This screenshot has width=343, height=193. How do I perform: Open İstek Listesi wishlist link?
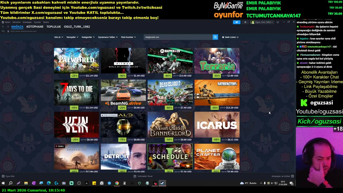tap(230, 37)
